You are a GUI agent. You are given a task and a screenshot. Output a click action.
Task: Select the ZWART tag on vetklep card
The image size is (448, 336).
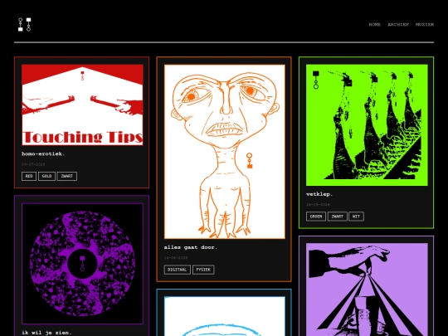point(338,217)
